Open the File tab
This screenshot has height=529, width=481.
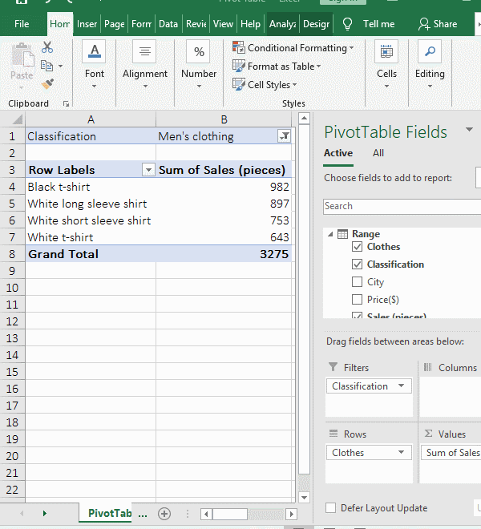click(22, 24)
